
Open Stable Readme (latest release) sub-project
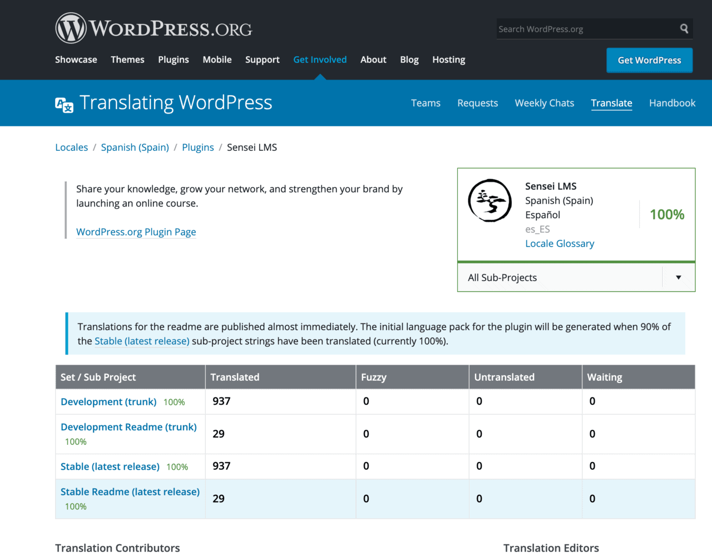[x=130, y=492]
